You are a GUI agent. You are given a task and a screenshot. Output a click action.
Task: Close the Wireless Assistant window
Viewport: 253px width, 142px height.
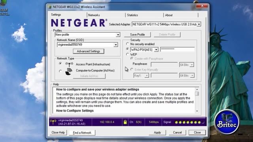[202, 6]
